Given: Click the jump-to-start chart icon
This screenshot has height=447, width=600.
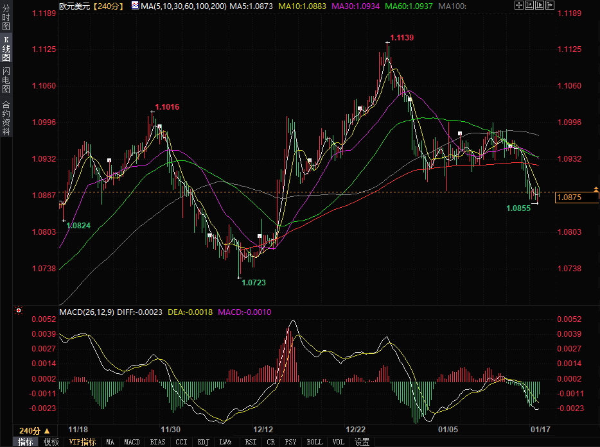Looking at the screenshot, I should tap(529, 5).
